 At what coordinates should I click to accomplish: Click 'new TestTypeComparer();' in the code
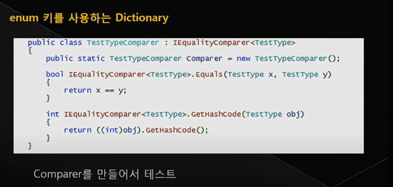click(288, 59)
